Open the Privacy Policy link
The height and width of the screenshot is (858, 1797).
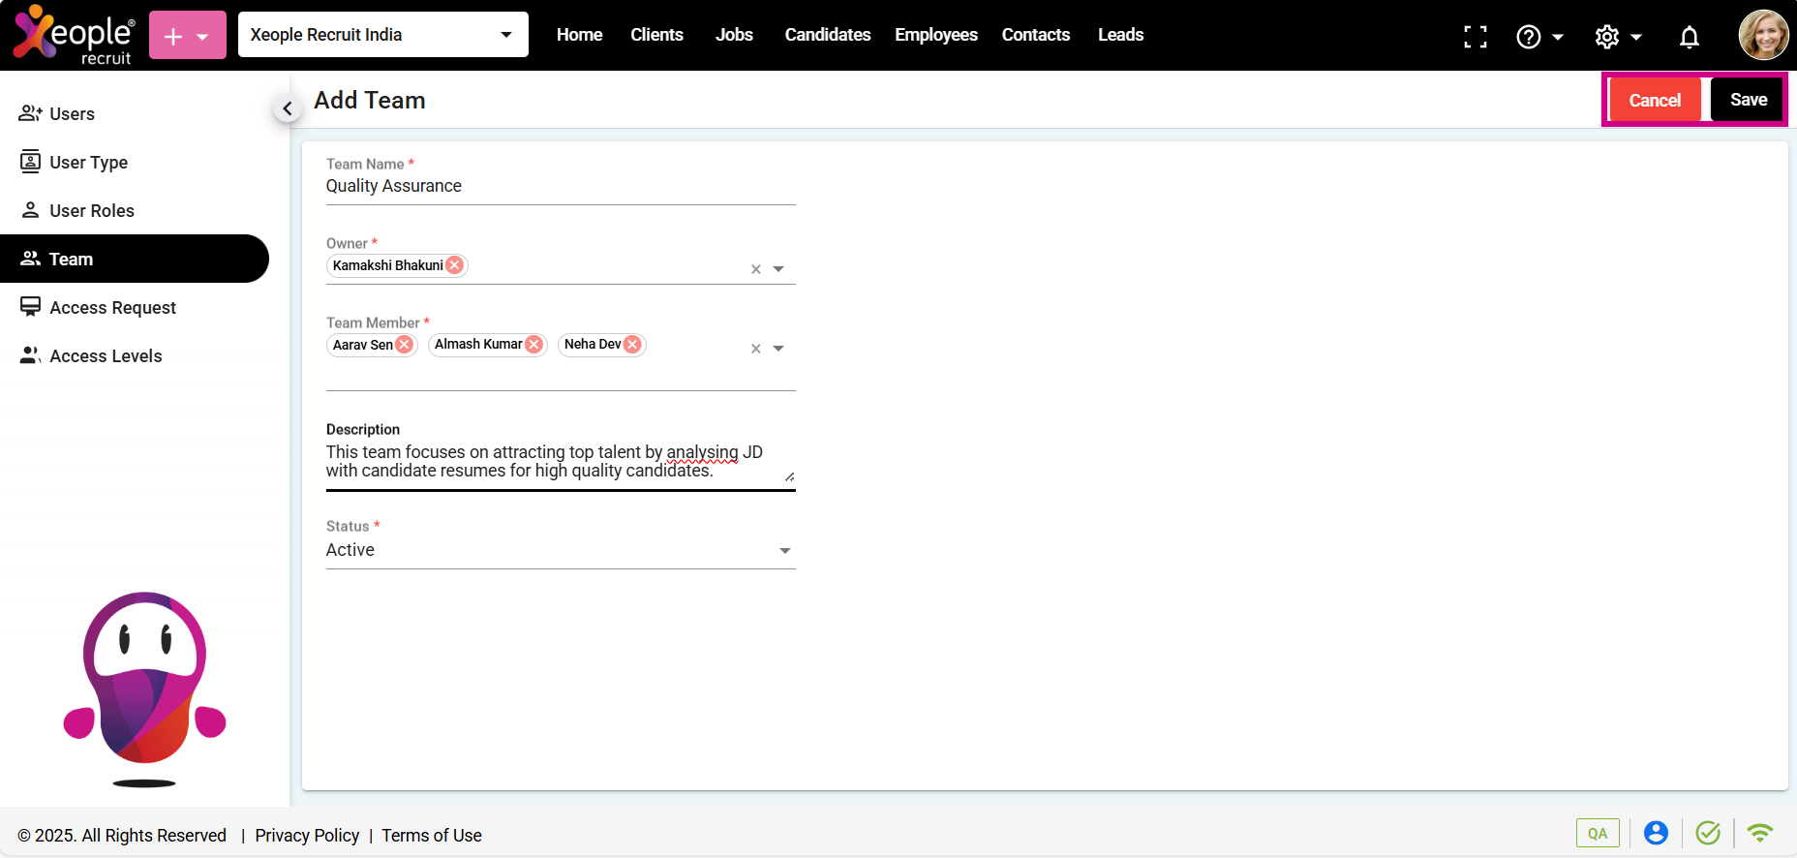coord(307,836)
